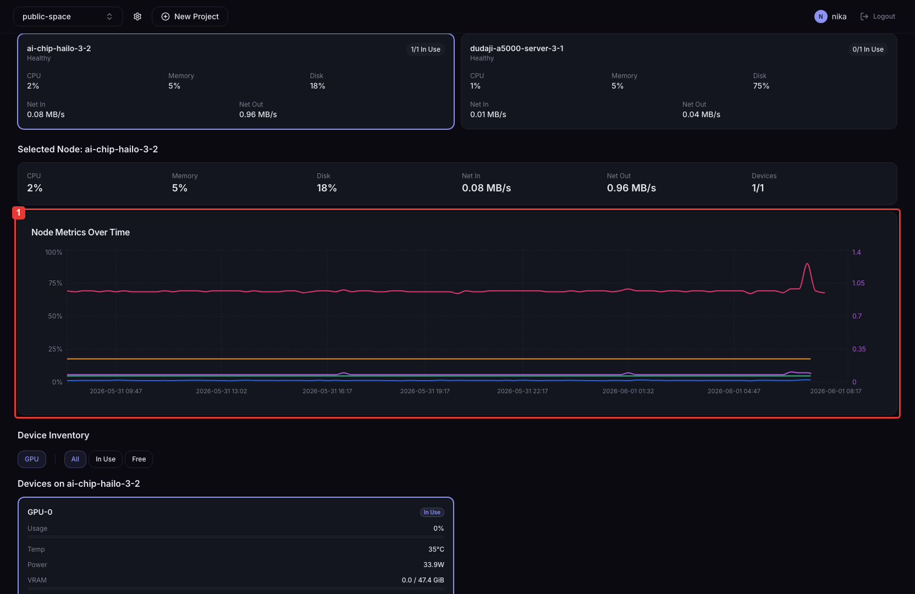Click the Logout arrow icon

(x=864, y=16)
